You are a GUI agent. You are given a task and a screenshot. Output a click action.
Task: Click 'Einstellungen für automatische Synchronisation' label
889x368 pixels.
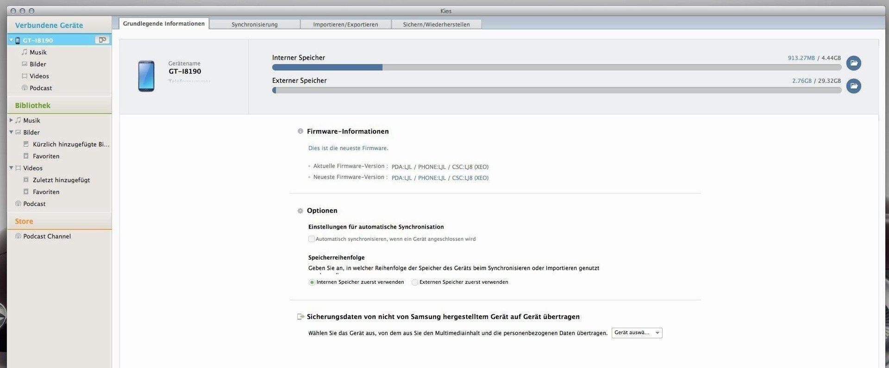coord(376,227)
